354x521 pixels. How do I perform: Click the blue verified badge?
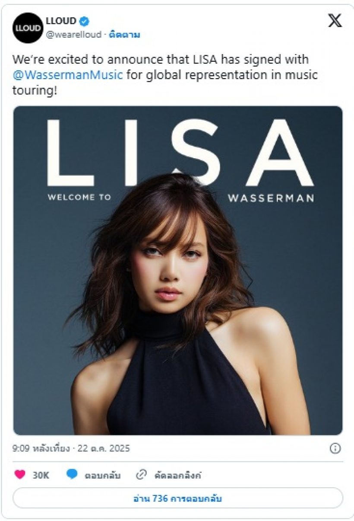click(x=85, y=21)
